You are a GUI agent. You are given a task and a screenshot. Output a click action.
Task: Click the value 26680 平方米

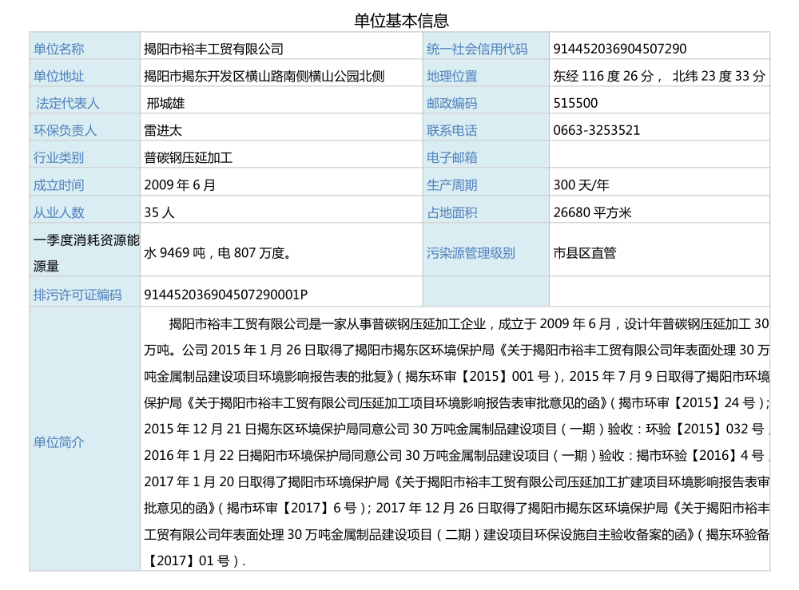click(x=592, y=213)
